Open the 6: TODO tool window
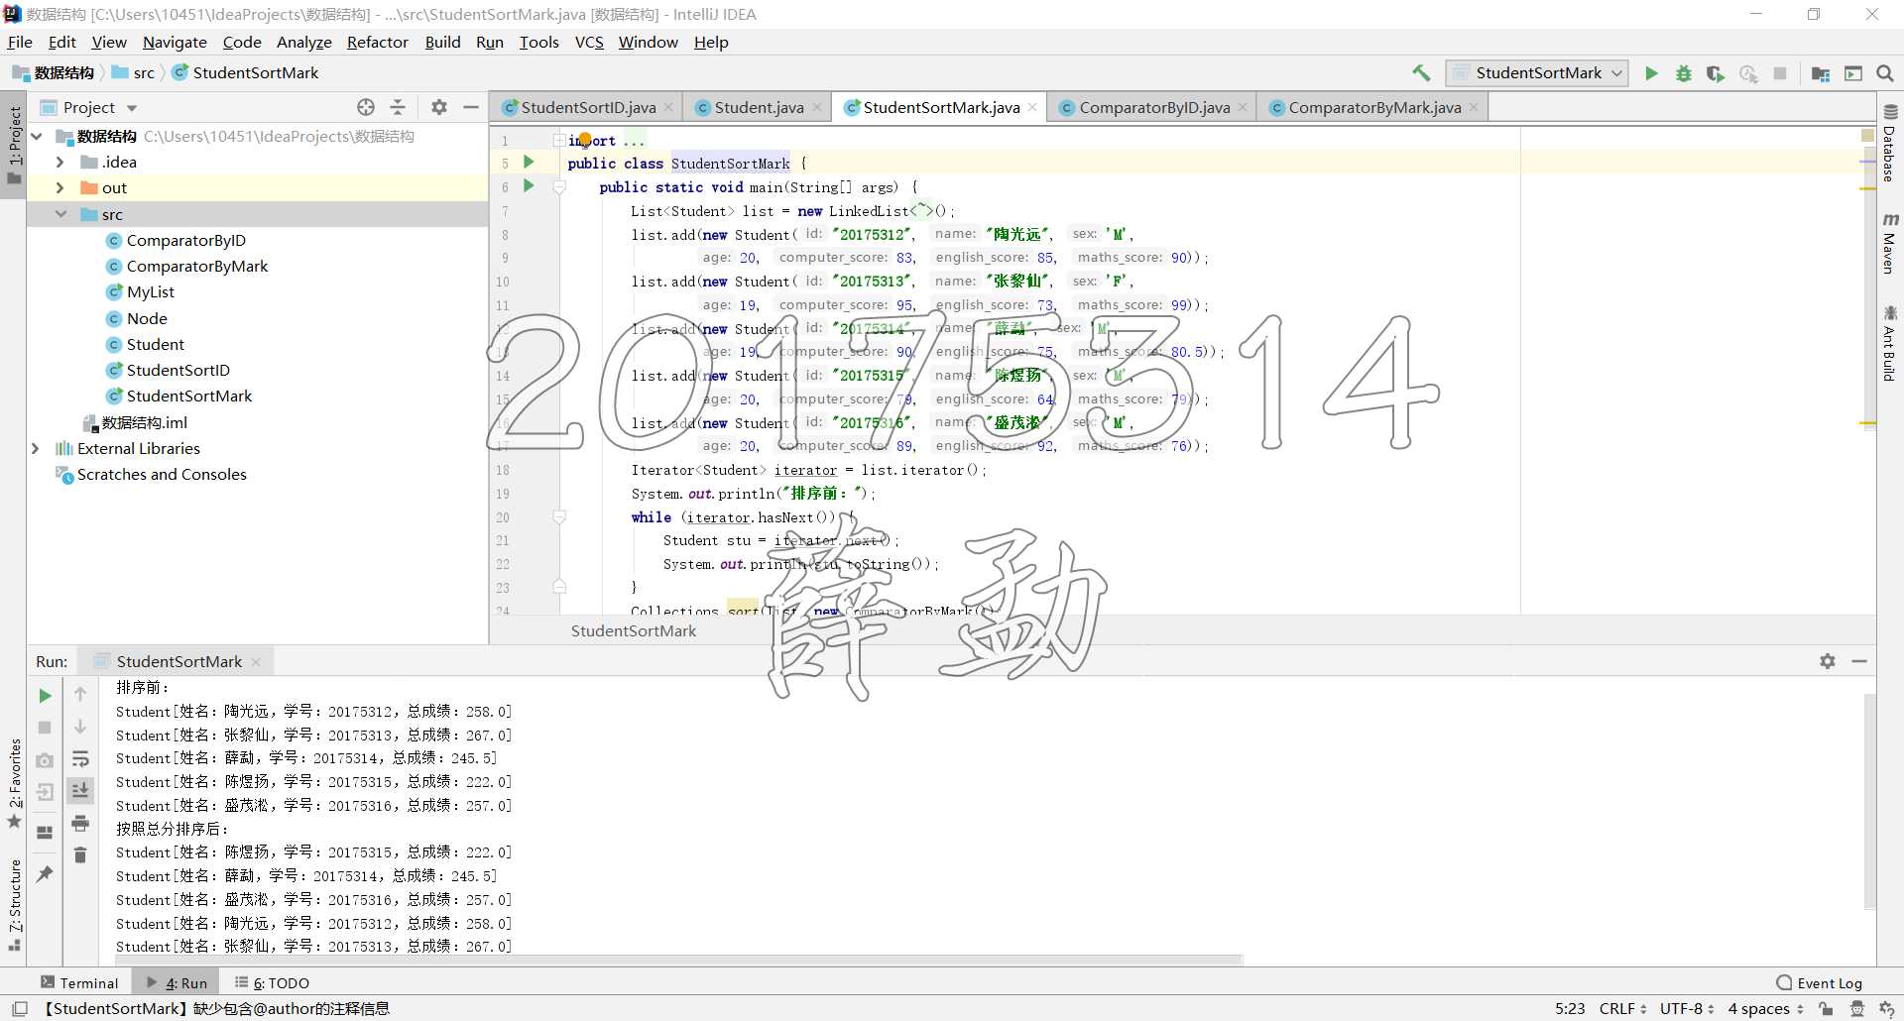 [x=272, y=982]
